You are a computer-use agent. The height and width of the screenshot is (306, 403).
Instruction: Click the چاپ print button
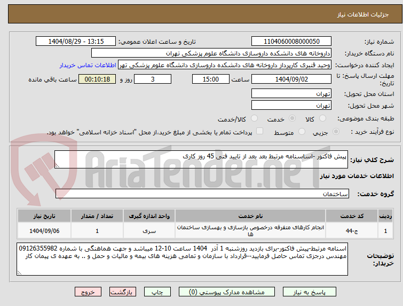[x=157, y=292]
